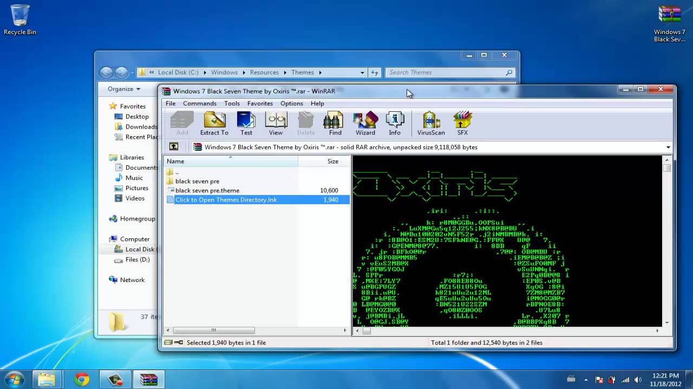Select the parent '..' folder entry
Image resolution: width=693 pixels, height=389 pixels.
pyautogui.click(x=176, y=172)
